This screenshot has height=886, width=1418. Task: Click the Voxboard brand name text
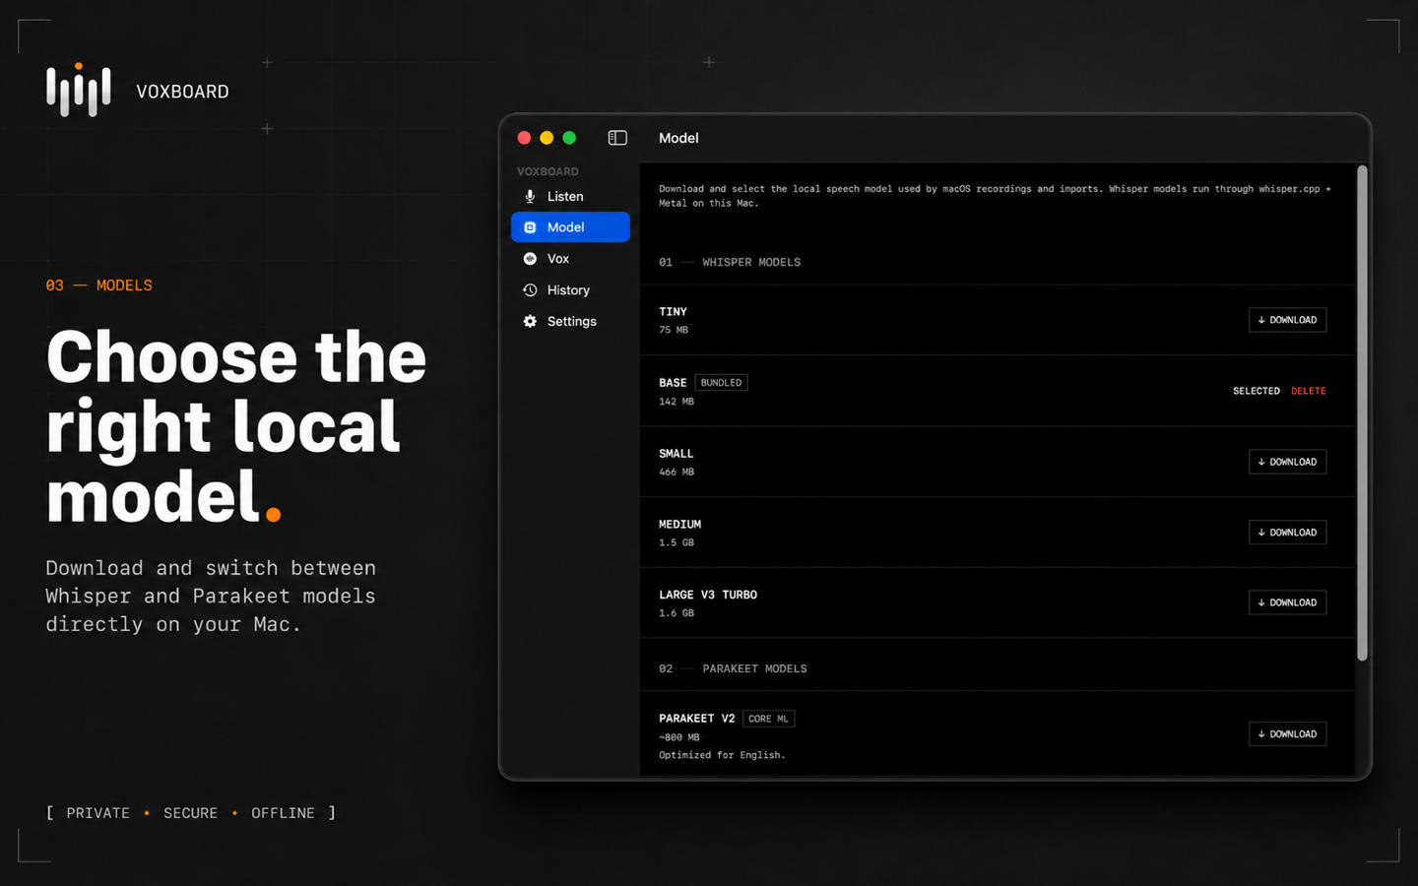[x=182, y=92]
